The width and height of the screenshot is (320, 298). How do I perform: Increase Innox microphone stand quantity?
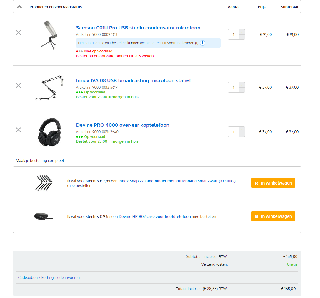pyautogui.click(x=242, y=85)
